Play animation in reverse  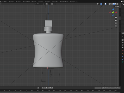pos(47,88)
